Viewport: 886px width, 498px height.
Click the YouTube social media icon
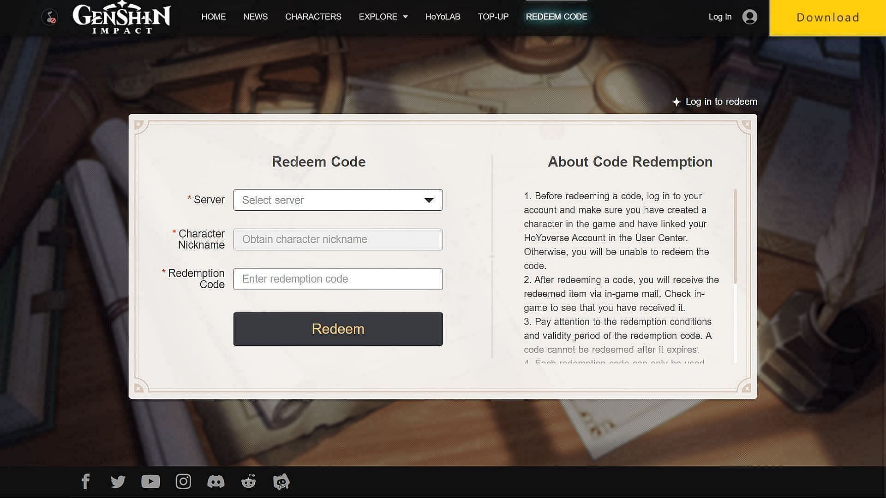(151, 481)
